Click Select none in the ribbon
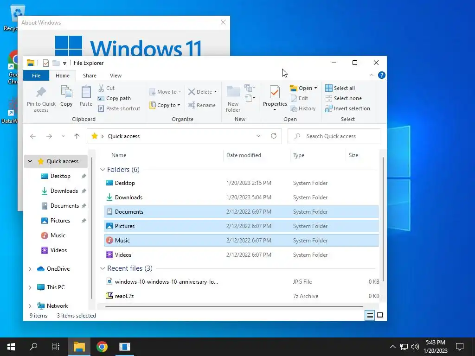The height and width of the screenshot is (356, 475). pyautogui.click(x=343, y=98)
